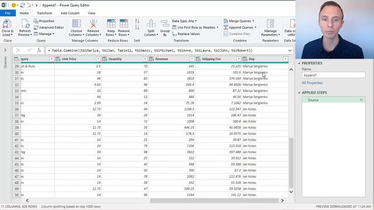
Task: Cancel formula edit with X icon
Action: (x=18, y=50)
